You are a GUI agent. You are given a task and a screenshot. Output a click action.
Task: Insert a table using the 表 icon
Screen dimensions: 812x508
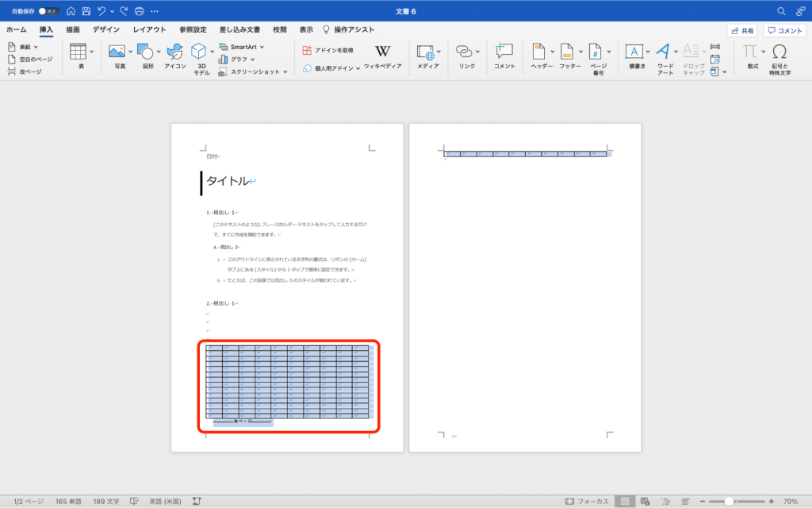79,52
